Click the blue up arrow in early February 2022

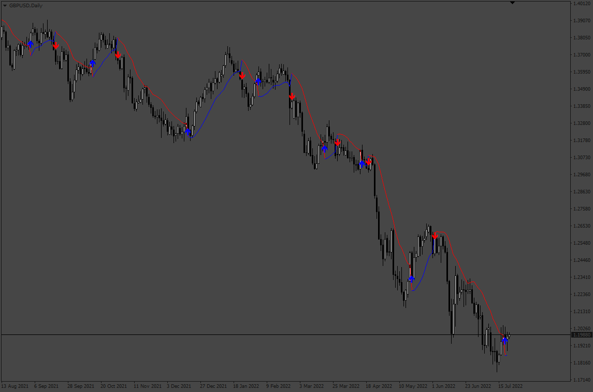(x=258, y=81)
